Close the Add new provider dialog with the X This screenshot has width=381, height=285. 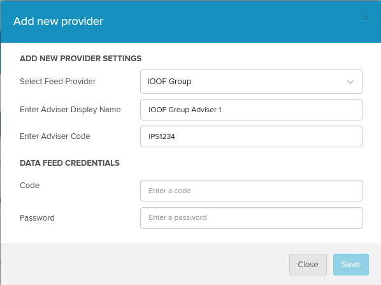coord(365,18)
